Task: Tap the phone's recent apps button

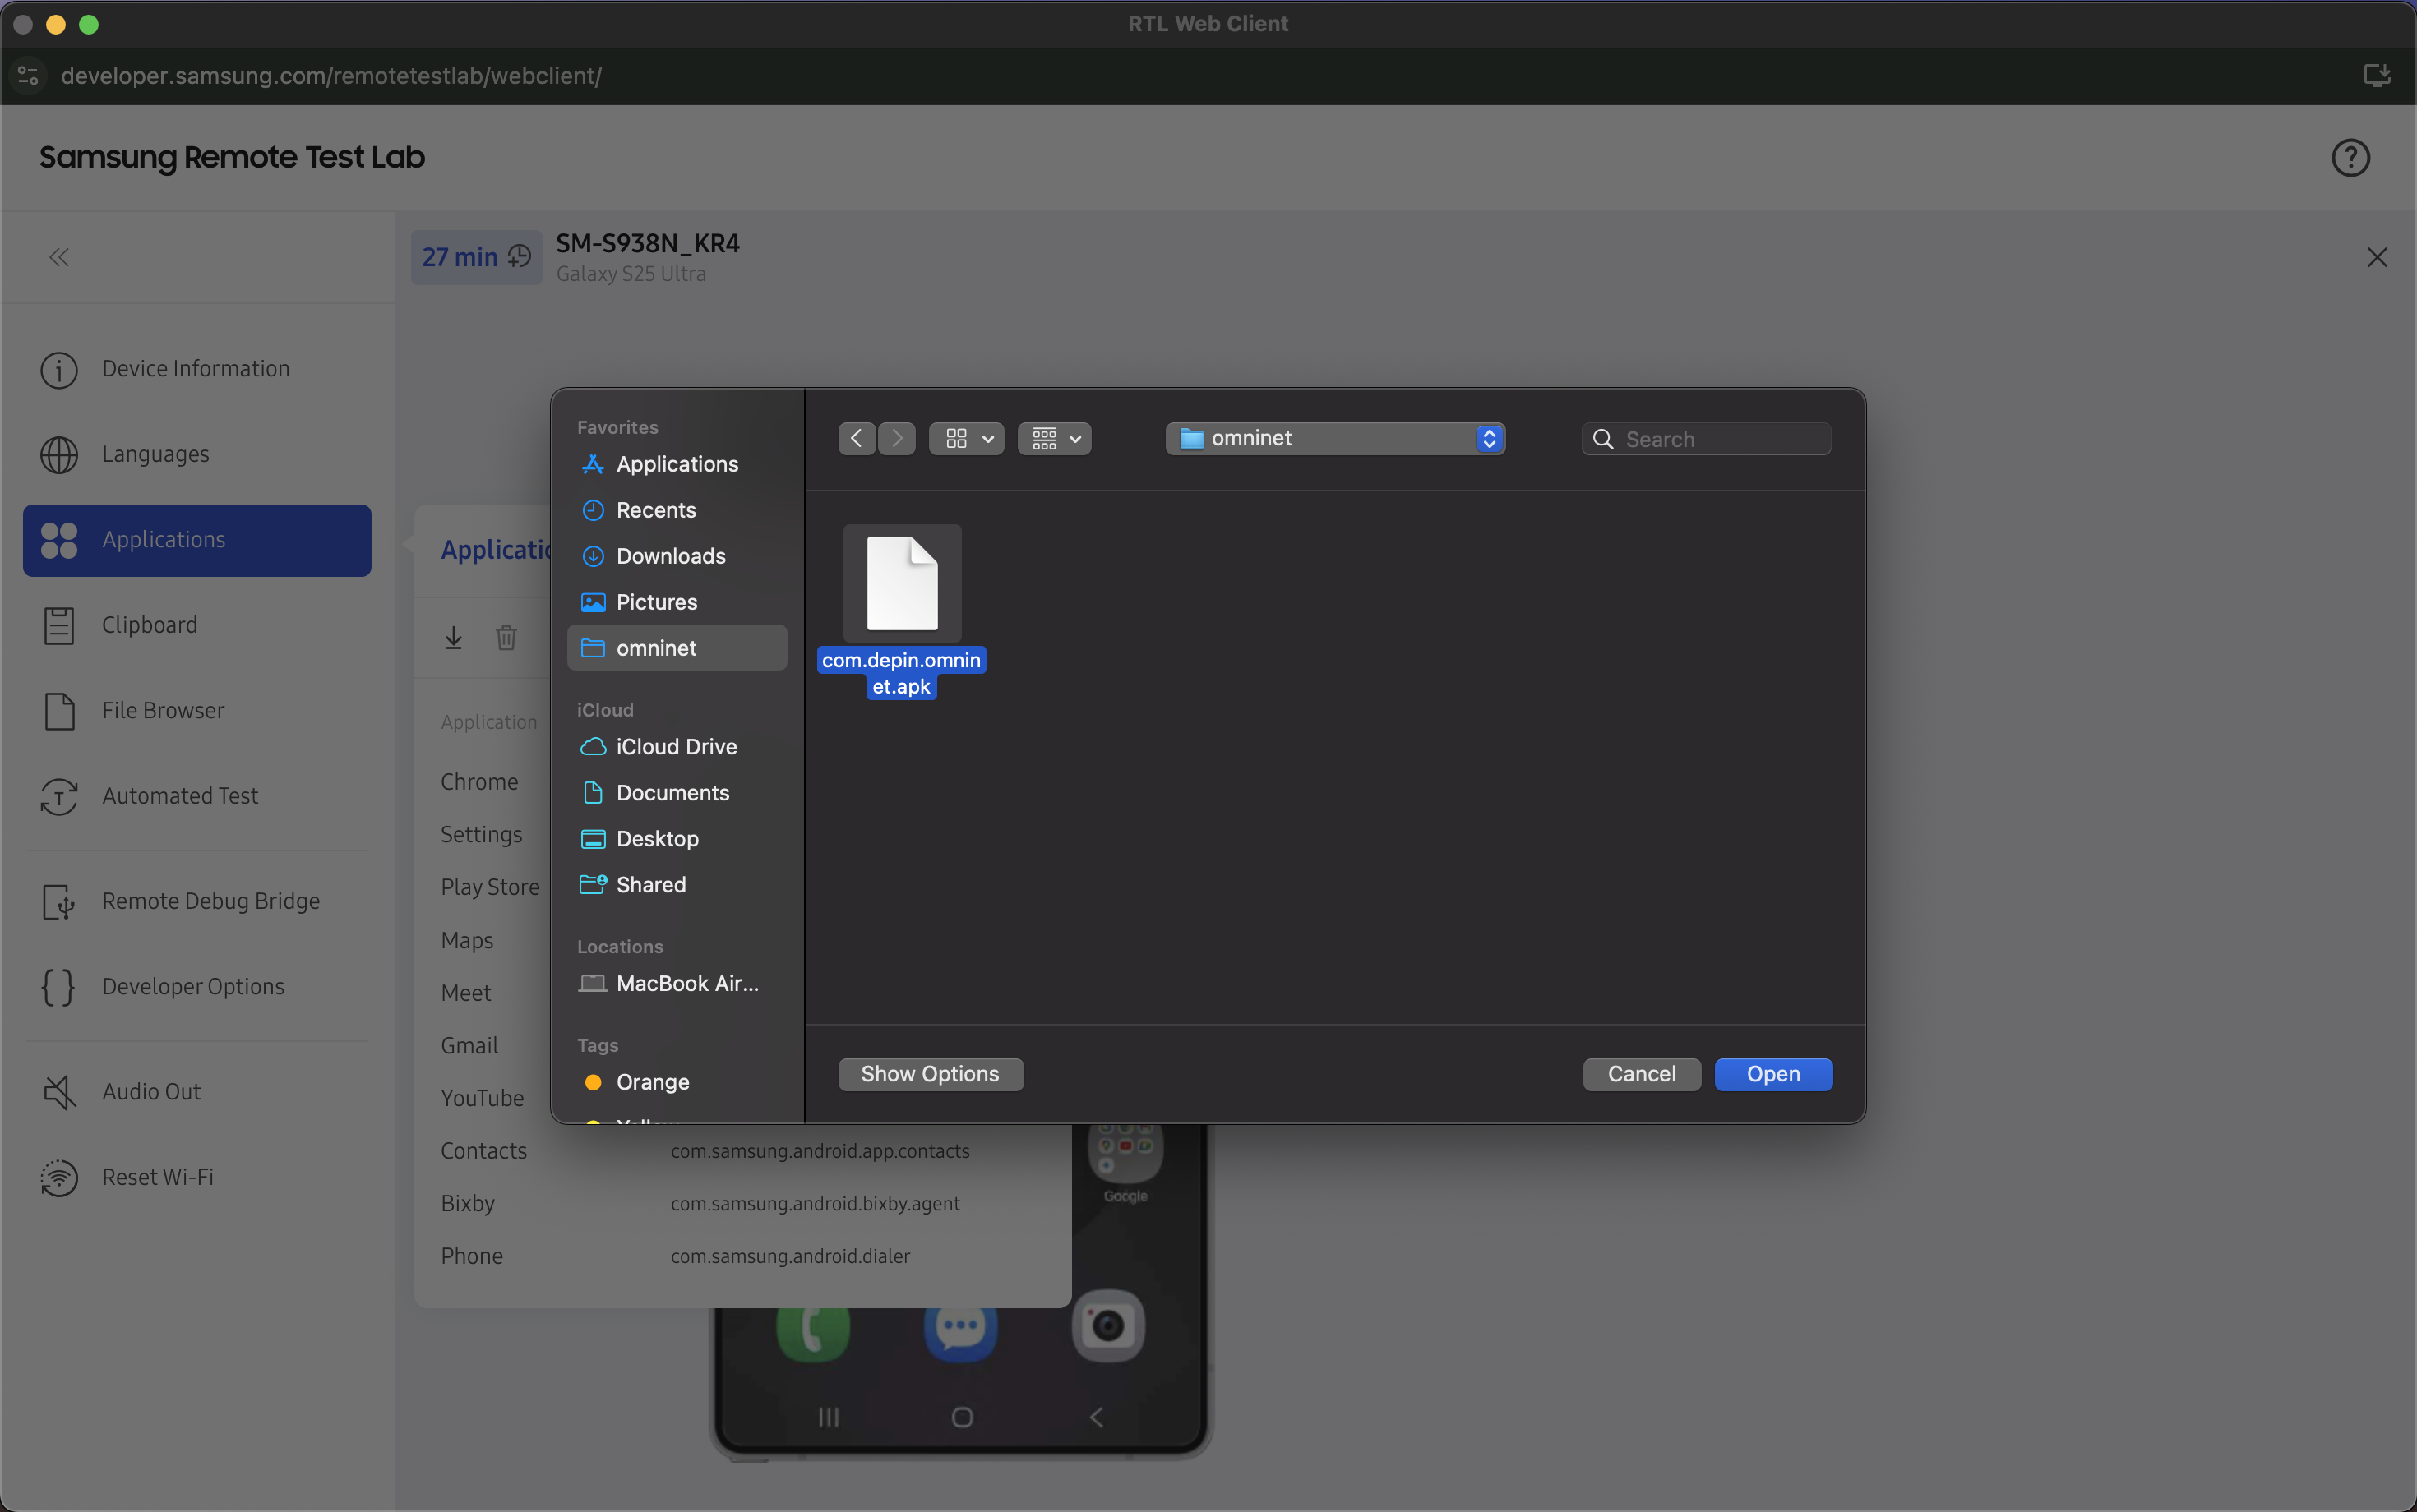Action: tap(830, 1417)
